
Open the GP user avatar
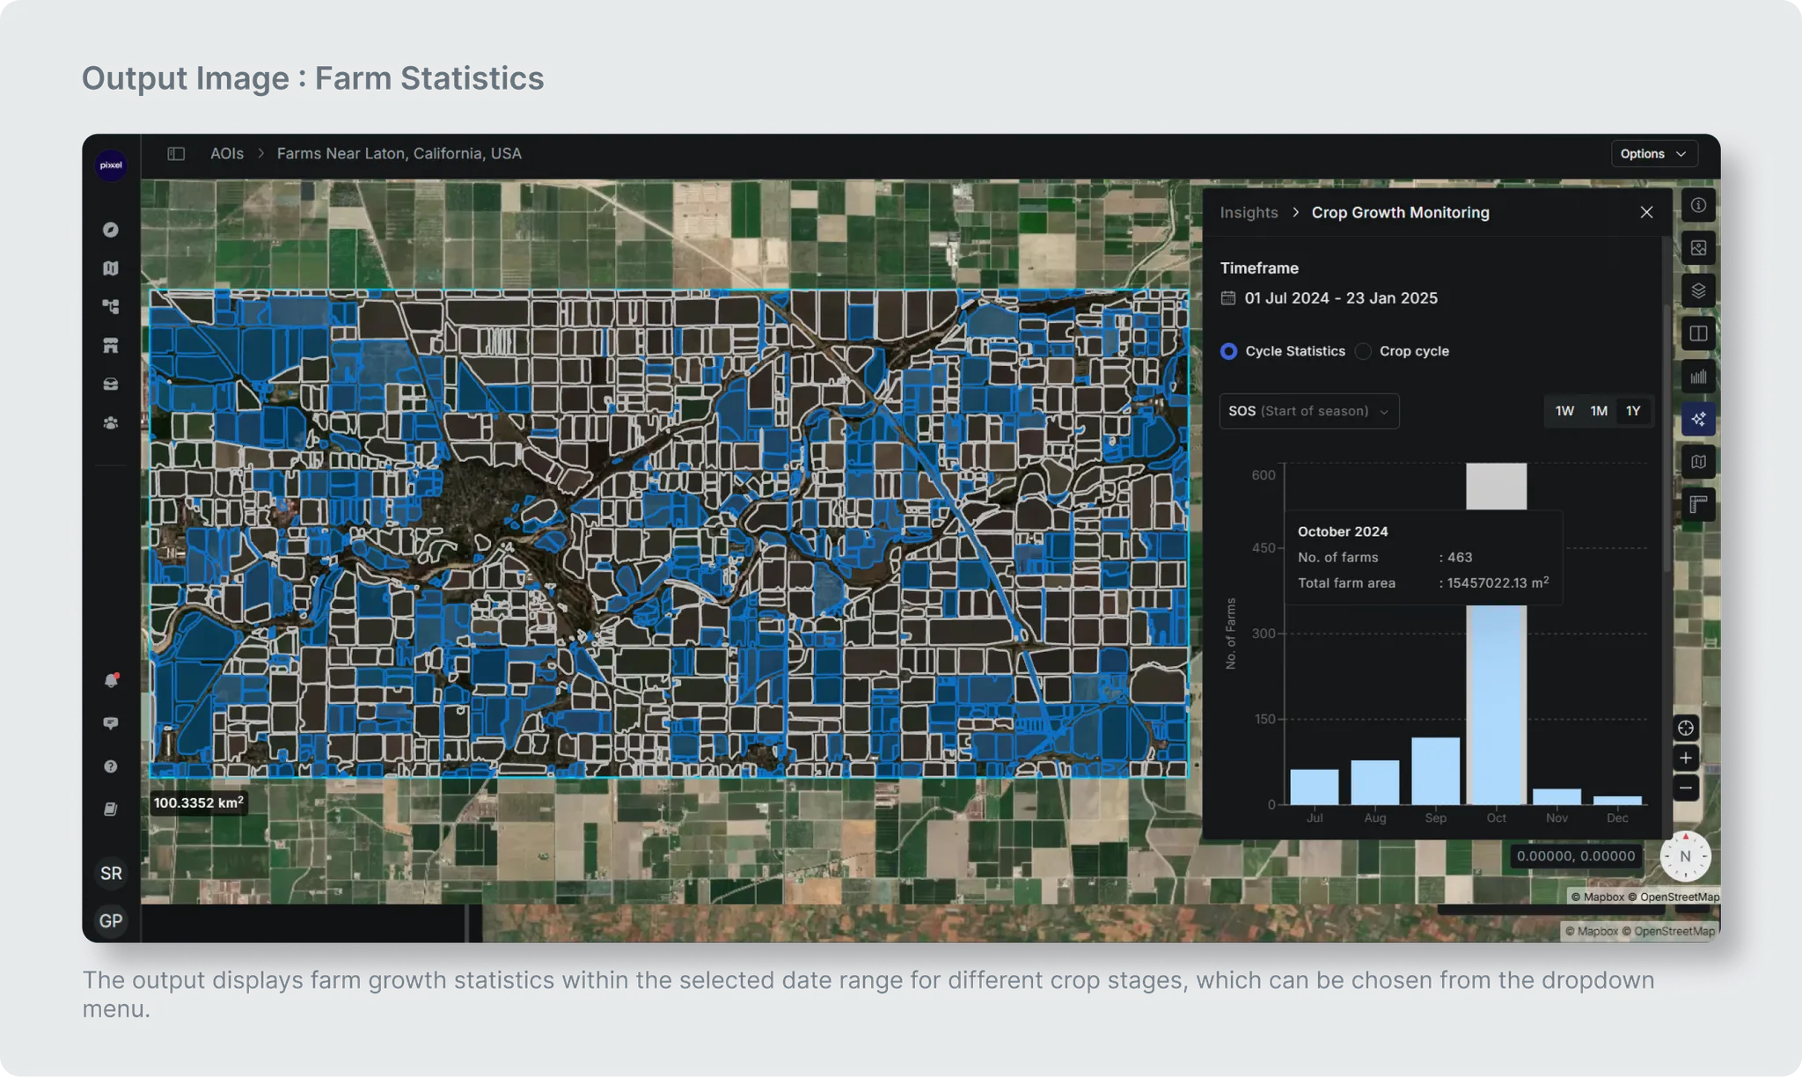tap(111, 920)
